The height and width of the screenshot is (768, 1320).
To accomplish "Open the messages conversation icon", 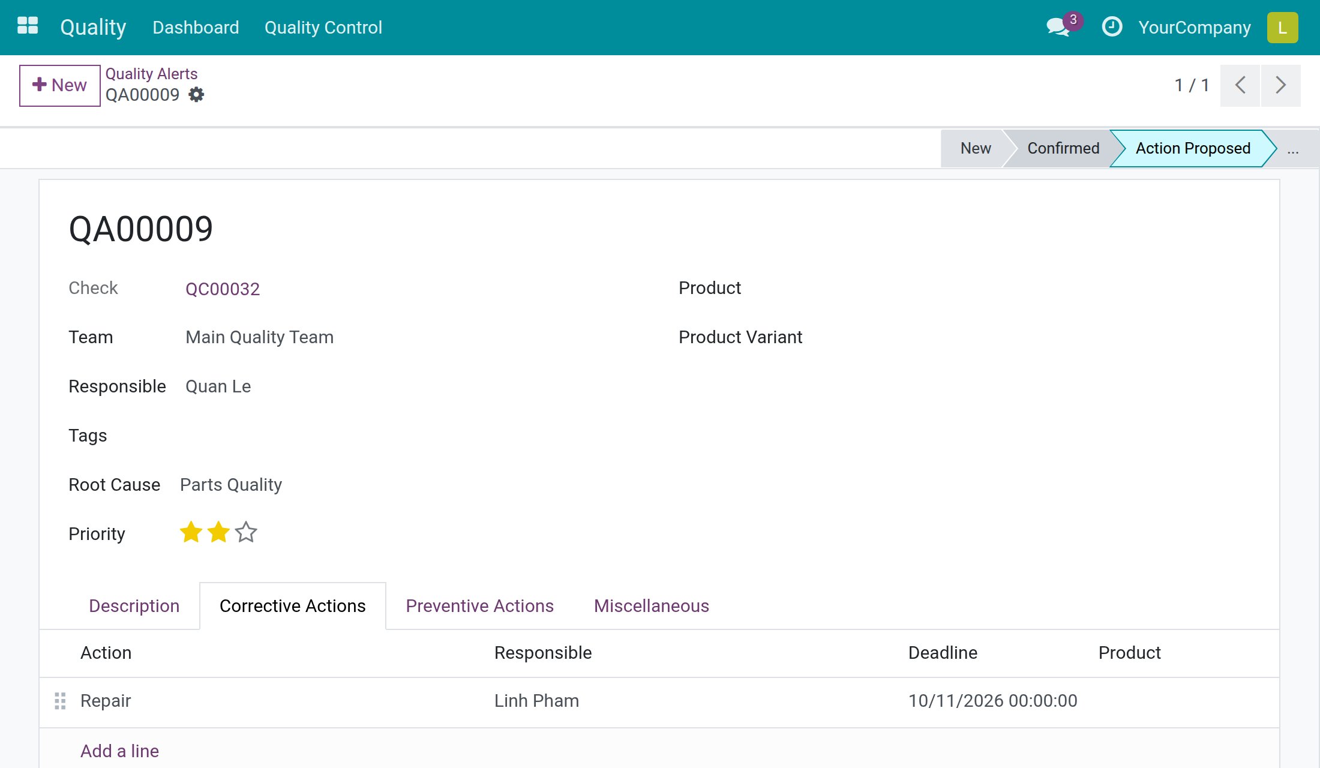I will point(1058,28).
